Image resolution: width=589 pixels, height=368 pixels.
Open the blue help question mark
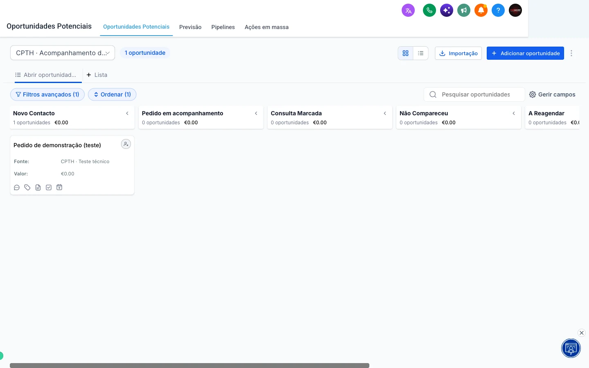[498, 11]
